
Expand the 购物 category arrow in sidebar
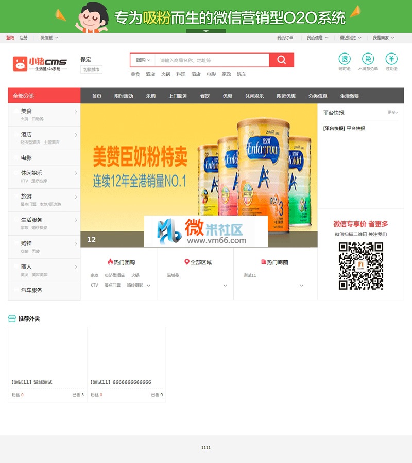click(76, 244)
